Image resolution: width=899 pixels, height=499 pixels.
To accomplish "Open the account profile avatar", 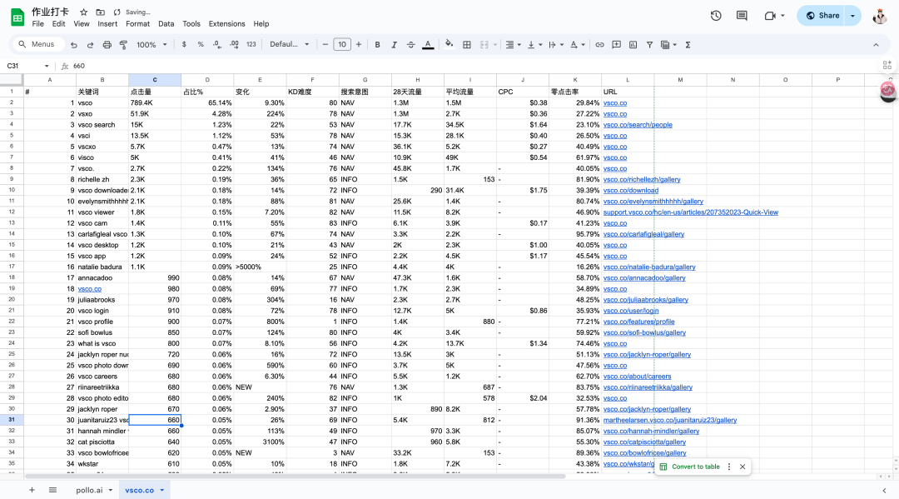I will click(x=880, y=16).
